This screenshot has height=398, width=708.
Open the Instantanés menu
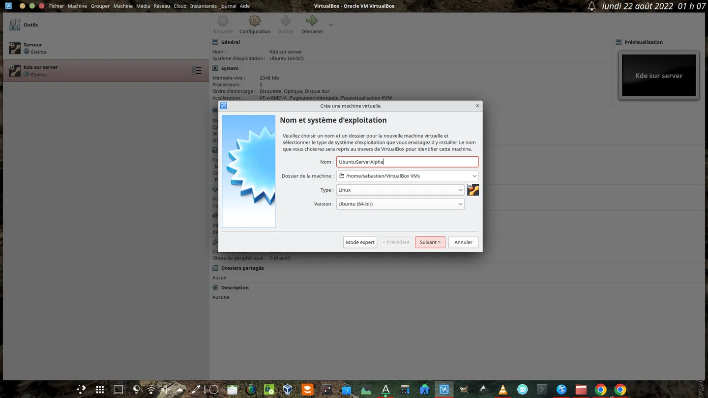click(x=204, y=6)
